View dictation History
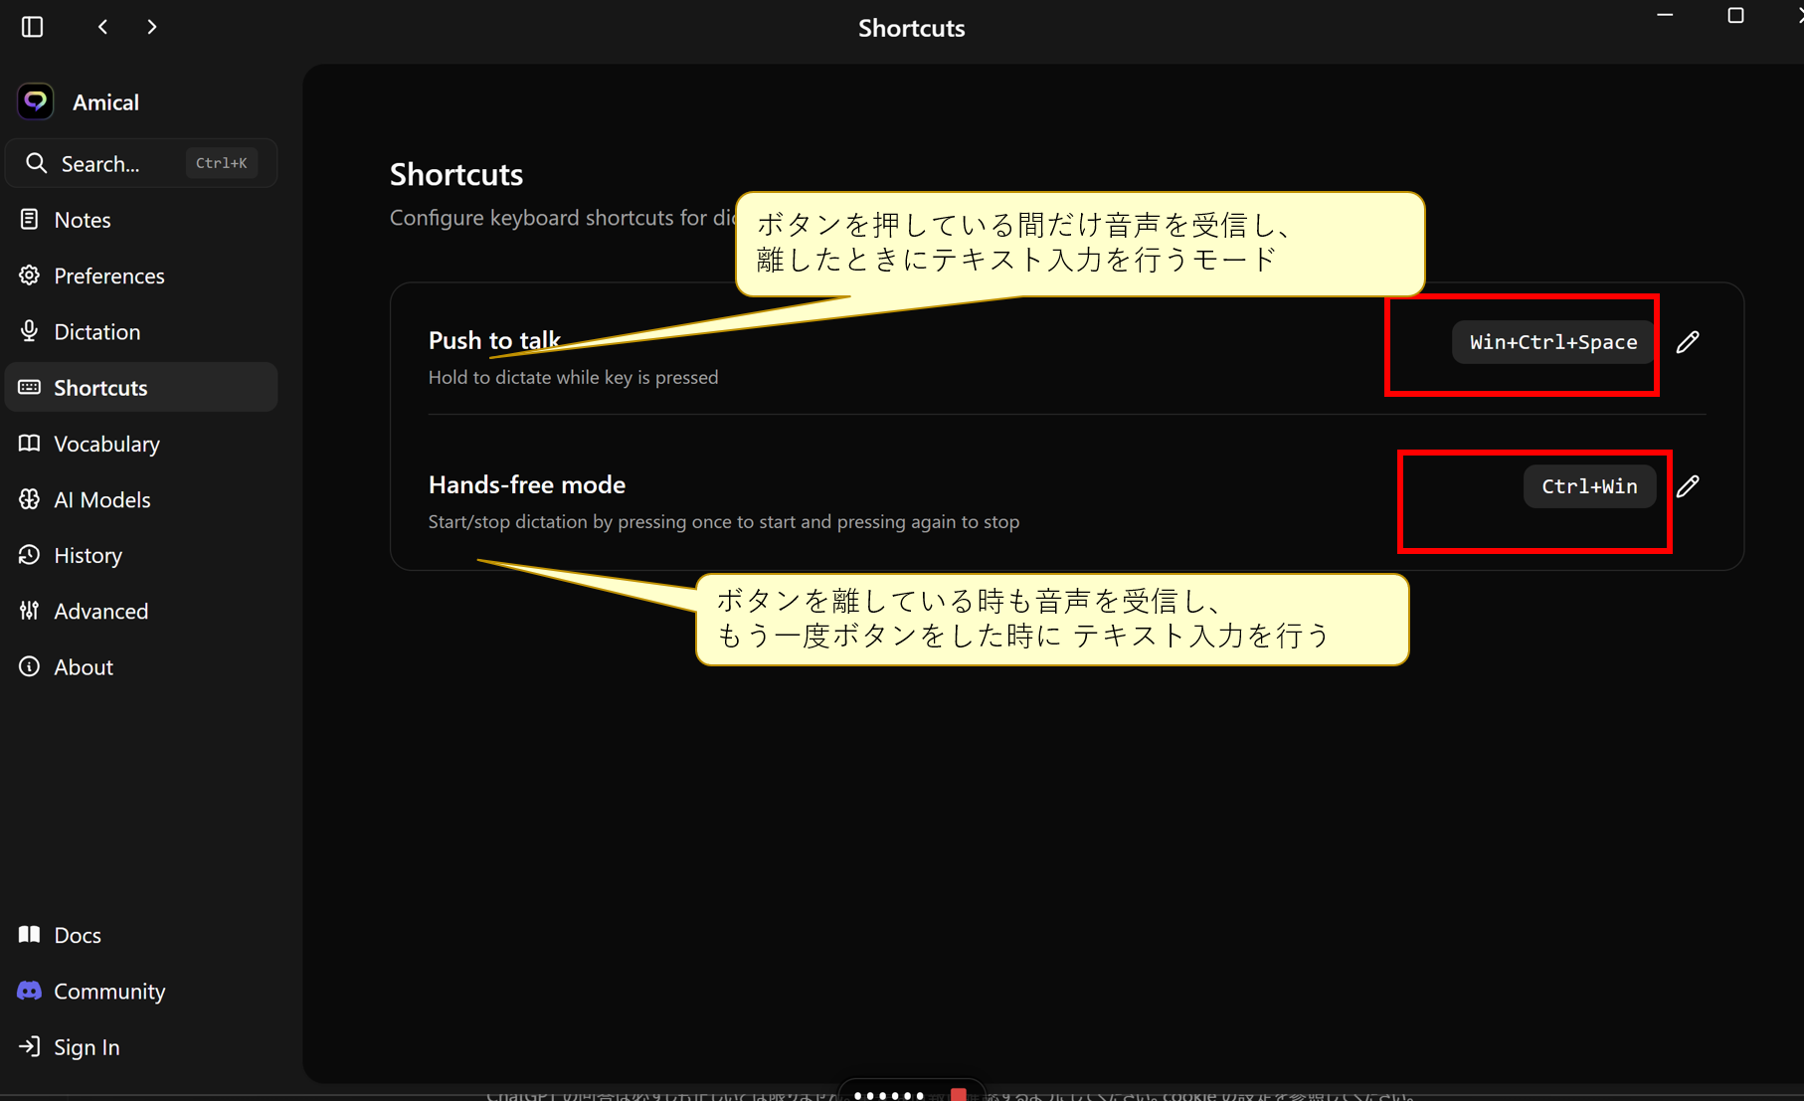Image resolution: width=1804 pixels, height=1101 pixels. click(88, 555)
